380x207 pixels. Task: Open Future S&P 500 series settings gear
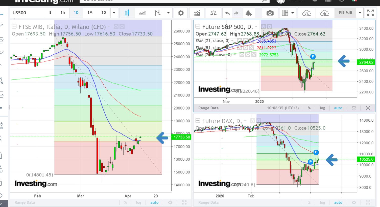click(x=269, y=27)
